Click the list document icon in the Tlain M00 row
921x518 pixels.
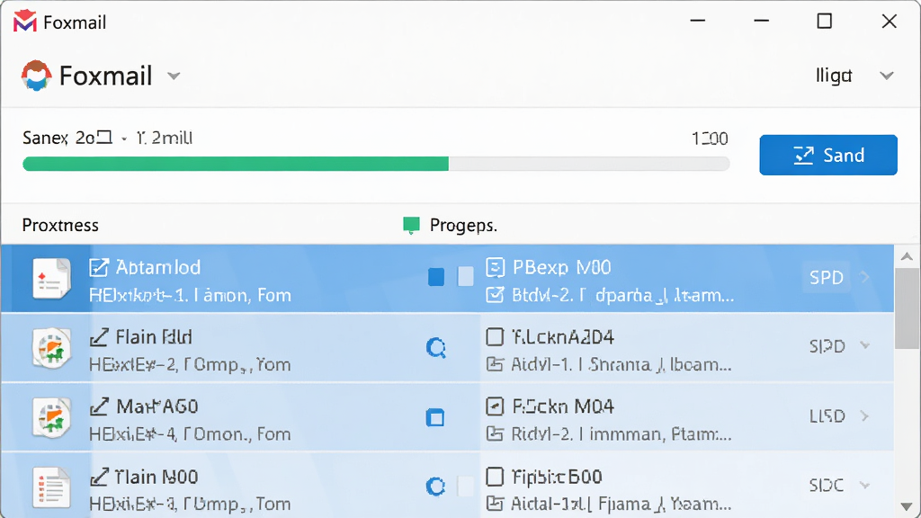51,487
